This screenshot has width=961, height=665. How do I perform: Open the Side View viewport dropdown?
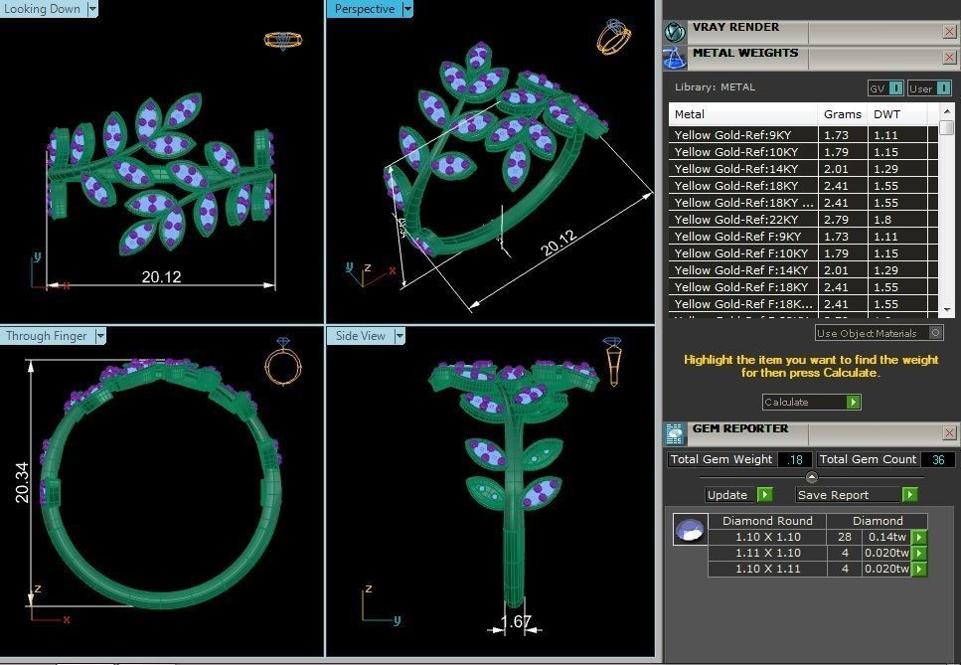tap(399, 336)
